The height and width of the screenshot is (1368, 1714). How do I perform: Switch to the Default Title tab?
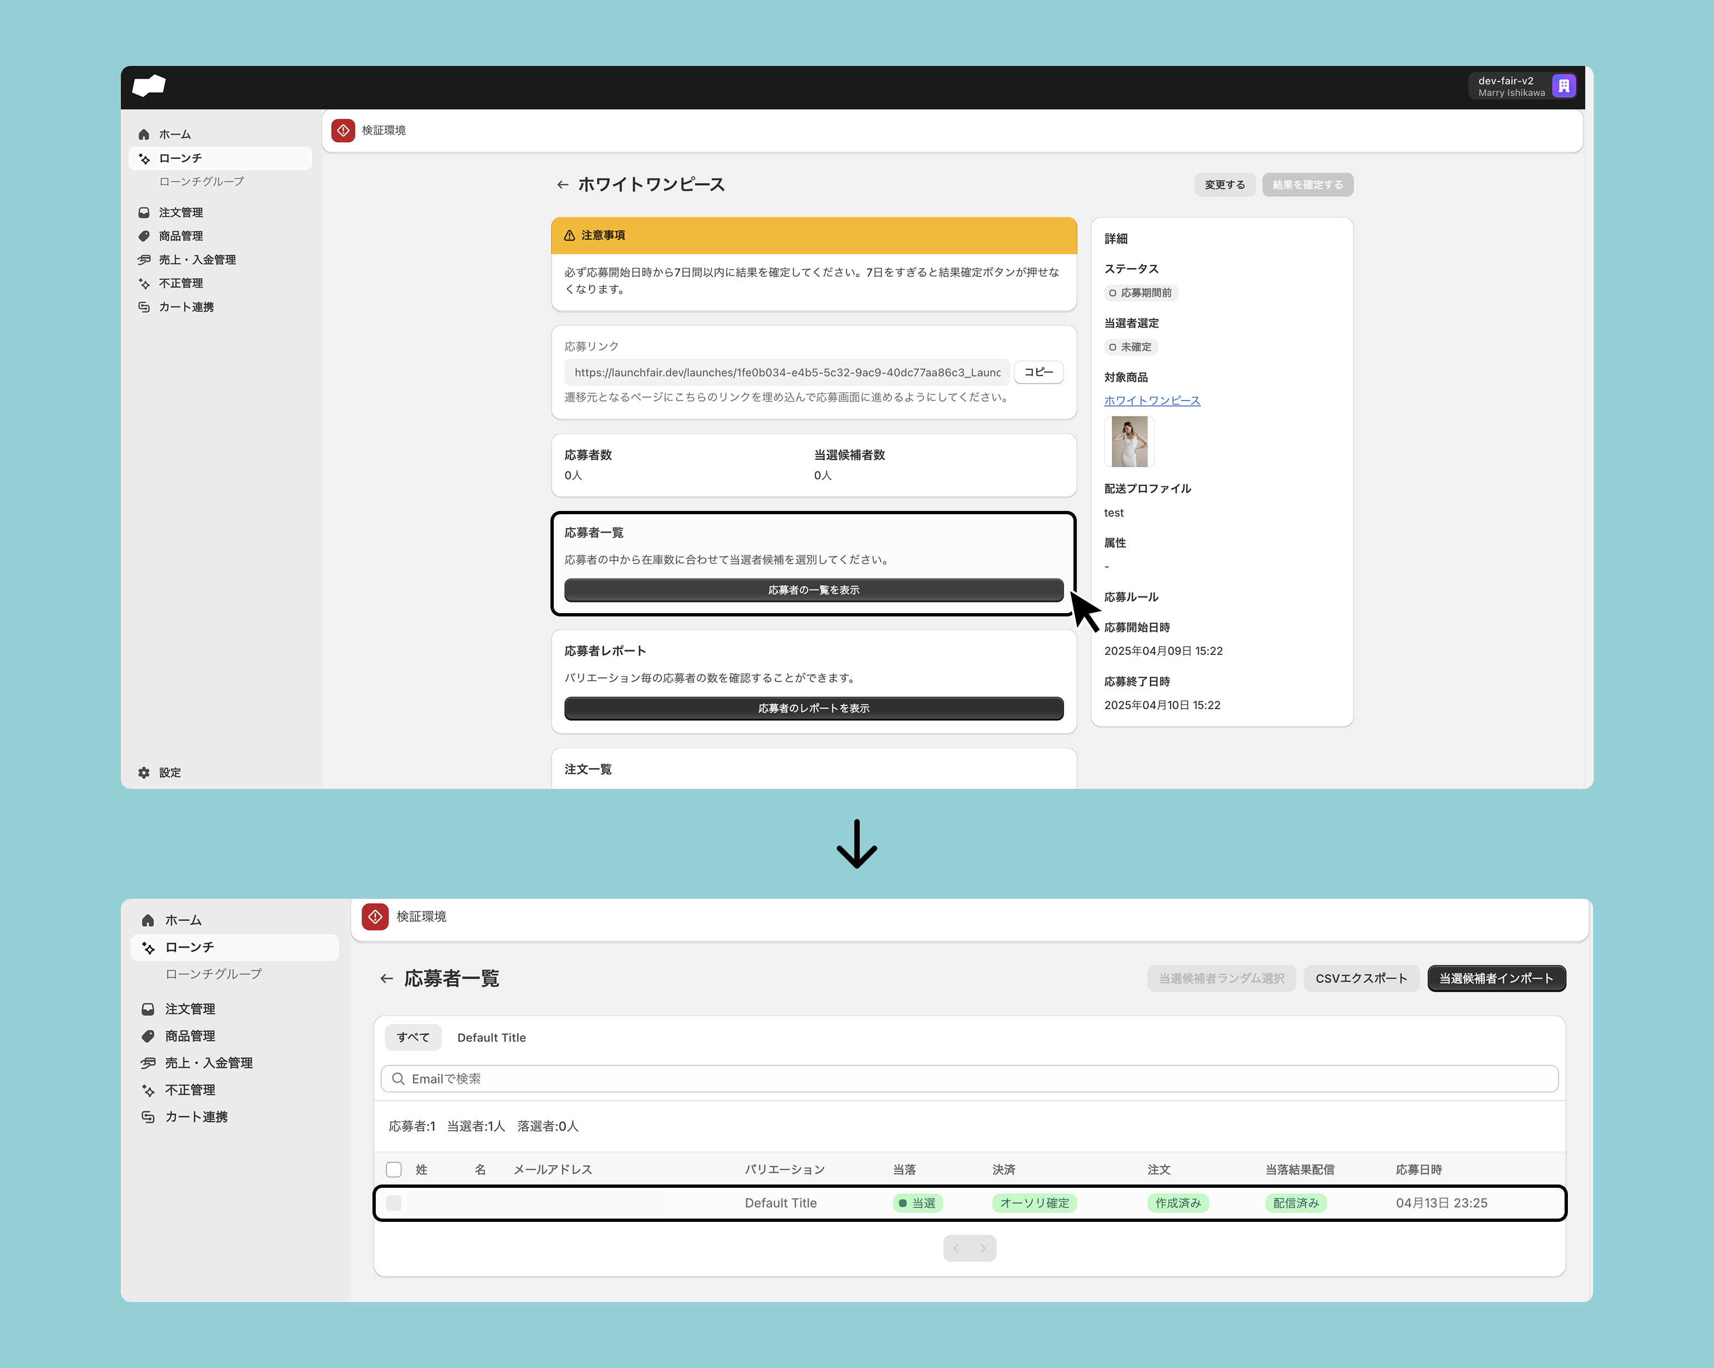click(491, 1037)
